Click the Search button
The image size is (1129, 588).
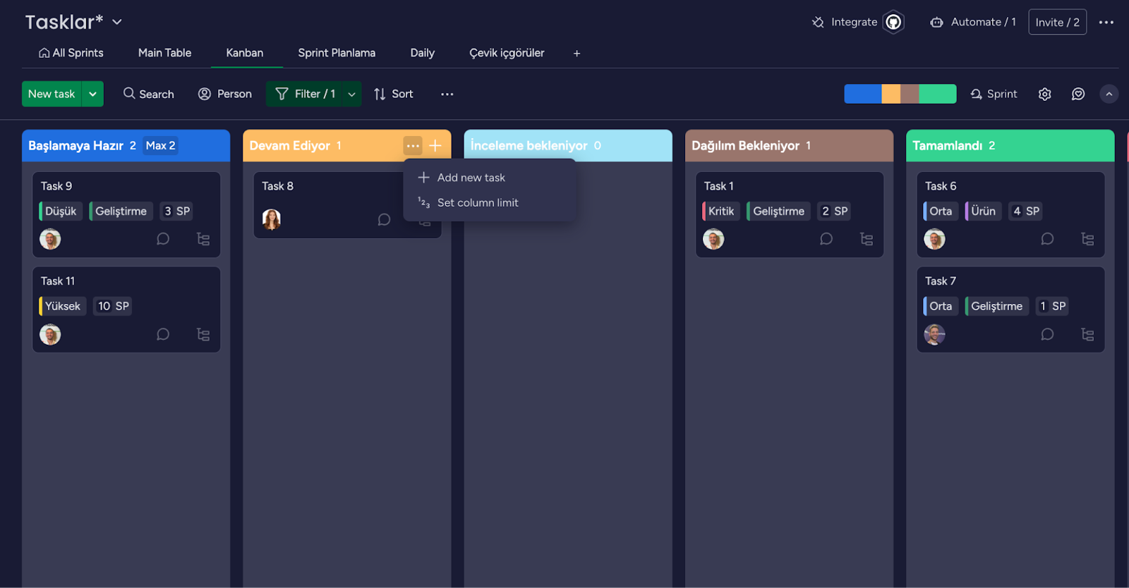click(x=149, y=94)
